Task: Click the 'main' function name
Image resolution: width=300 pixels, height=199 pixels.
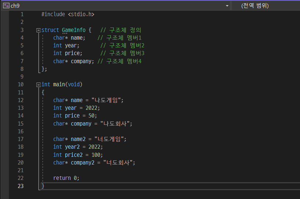Action: 59,84
